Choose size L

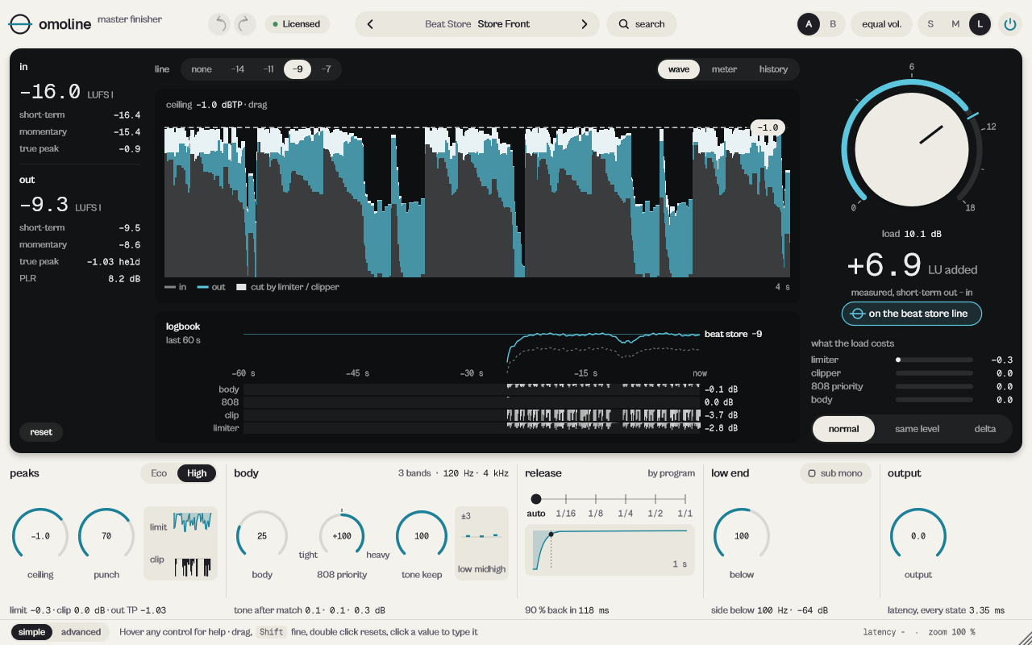point(980,24)
